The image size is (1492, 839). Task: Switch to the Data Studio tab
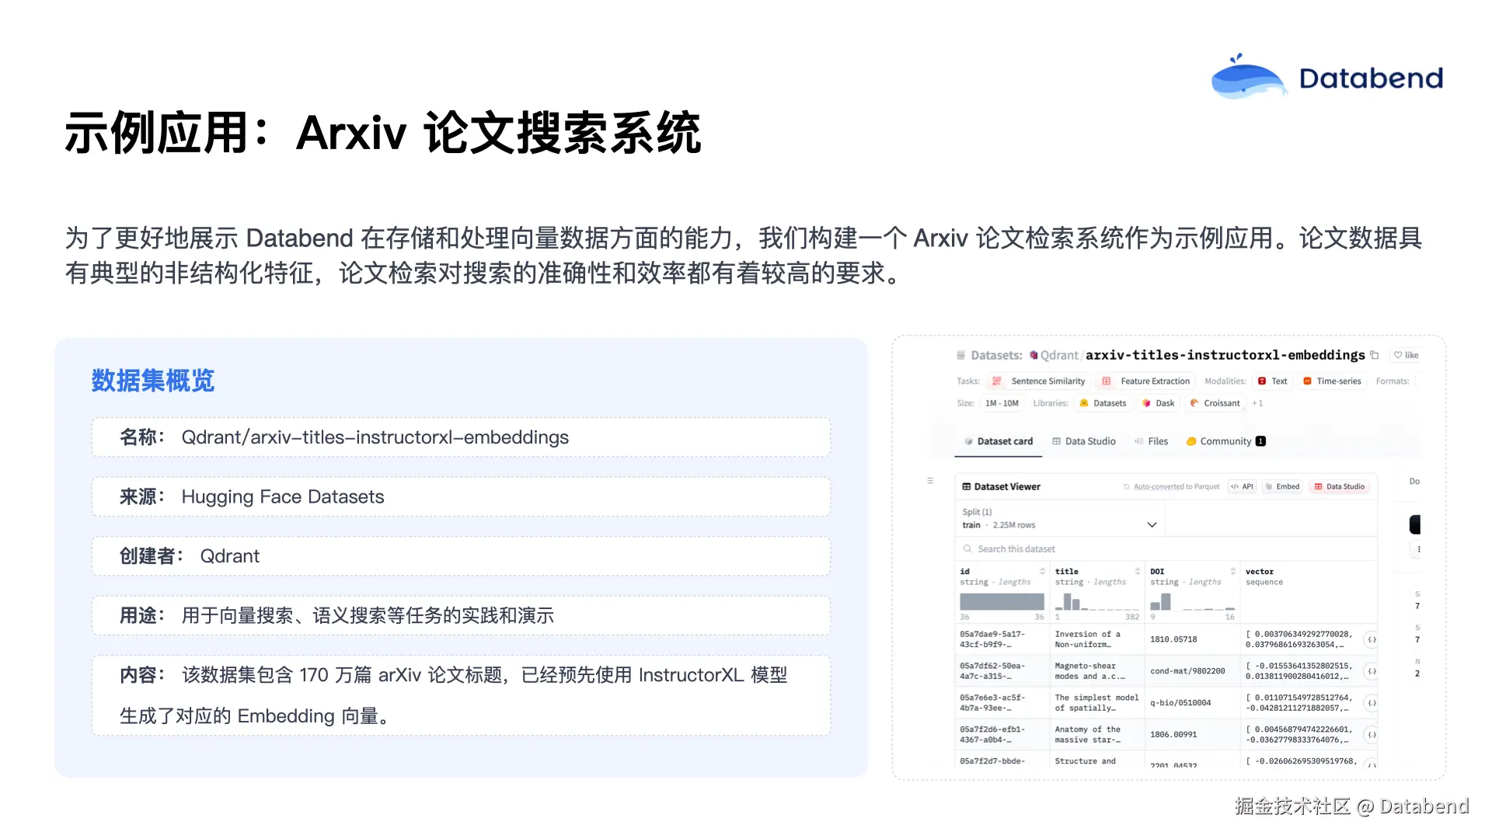point(1083,441)
